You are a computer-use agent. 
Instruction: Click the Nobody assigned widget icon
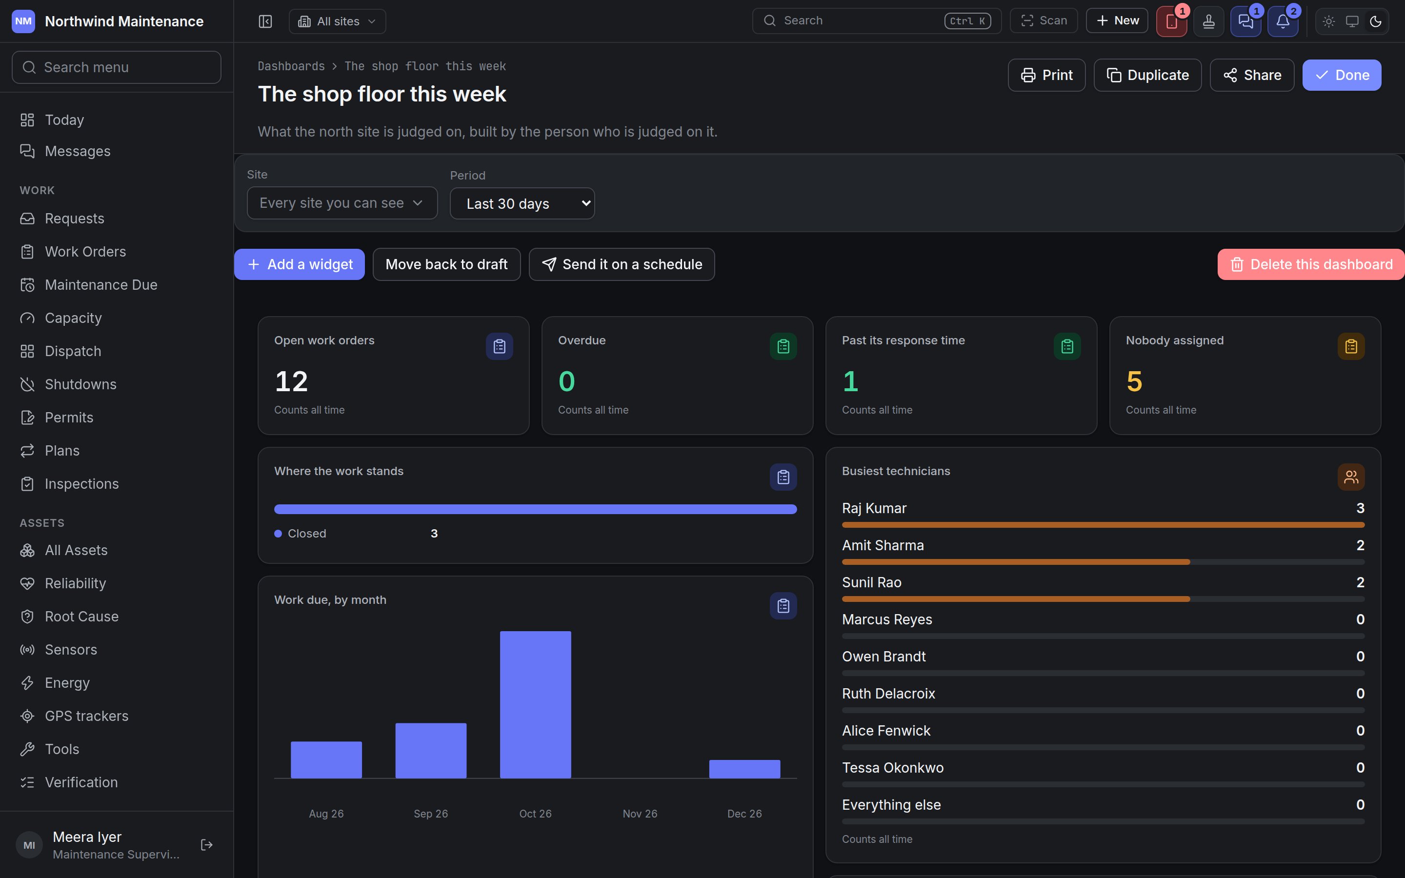pyautogui.click(x=1351, y=347)
